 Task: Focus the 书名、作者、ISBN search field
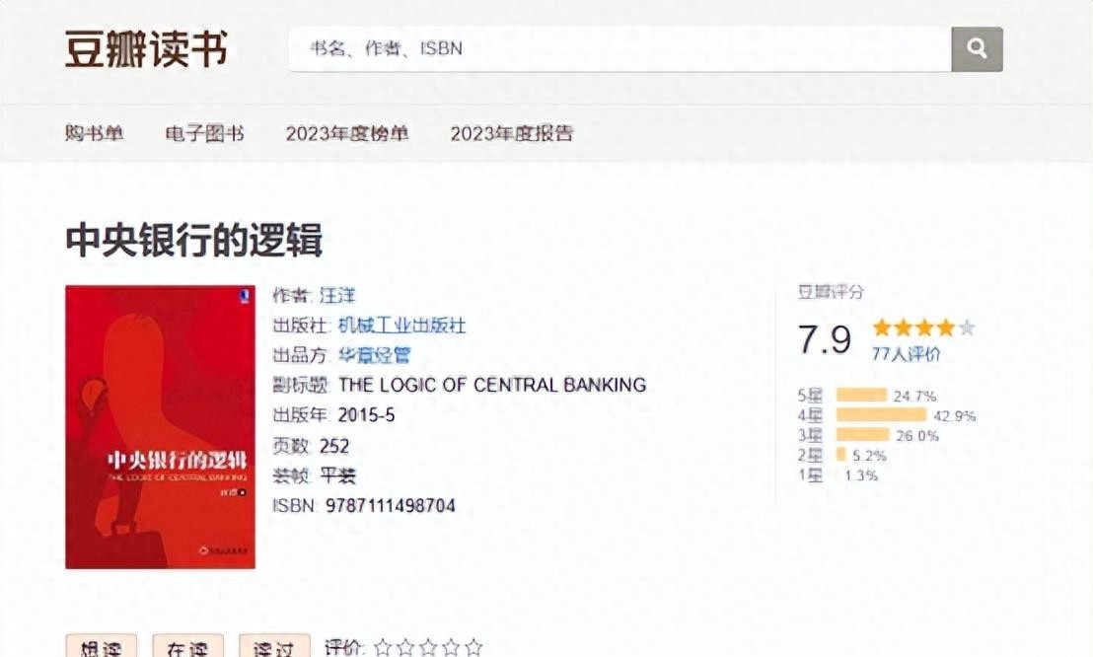[x=619, y=48]
